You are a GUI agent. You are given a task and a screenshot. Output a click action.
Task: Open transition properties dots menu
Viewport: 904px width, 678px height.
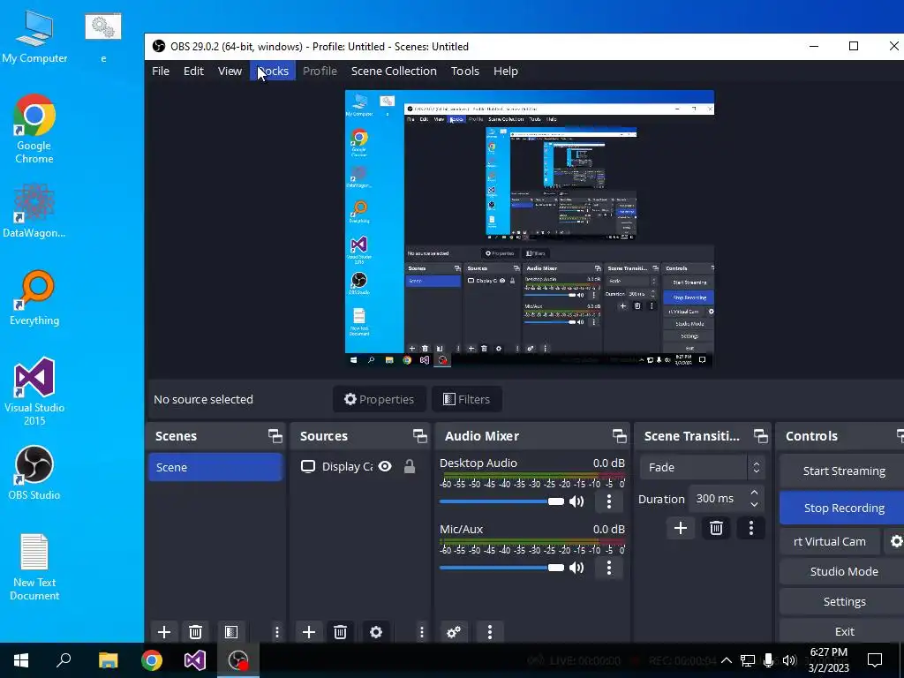[x=750, y=528]
